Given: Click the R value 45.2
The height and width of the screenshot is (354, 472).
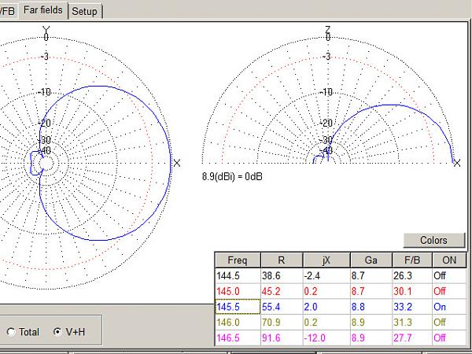Looking at the screenshot, I should pyautogui.click(x=282, y=291).
